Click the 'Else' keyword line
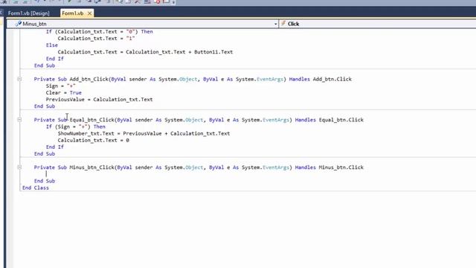This screenshot has height=268, width=476. coord(51,45)
